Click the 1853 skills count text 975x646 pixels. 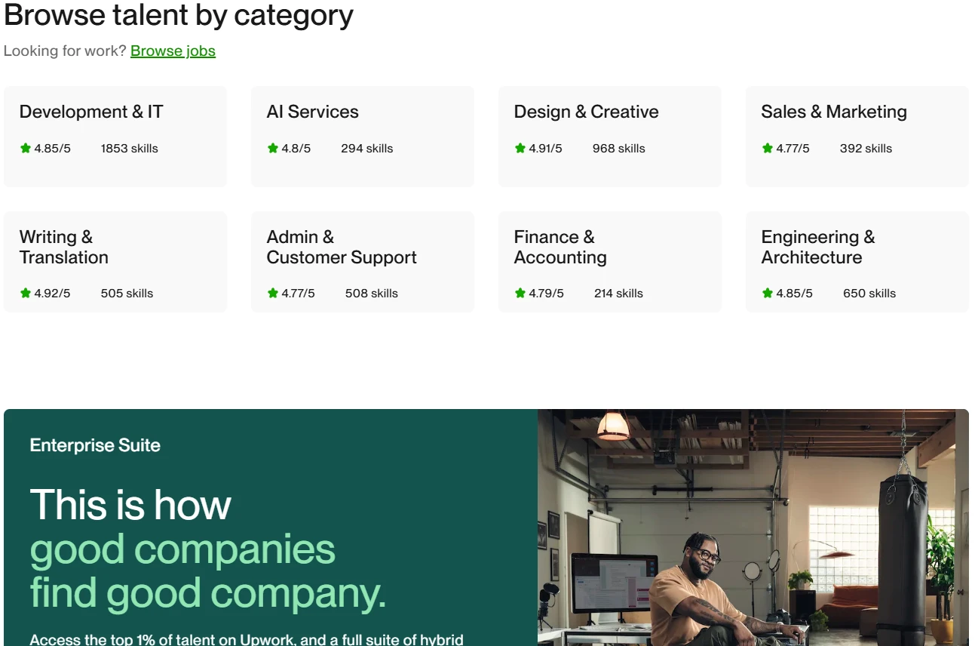click(129, 148)
